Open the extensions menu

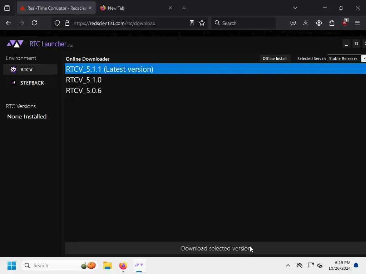click(x=332, y=23)
